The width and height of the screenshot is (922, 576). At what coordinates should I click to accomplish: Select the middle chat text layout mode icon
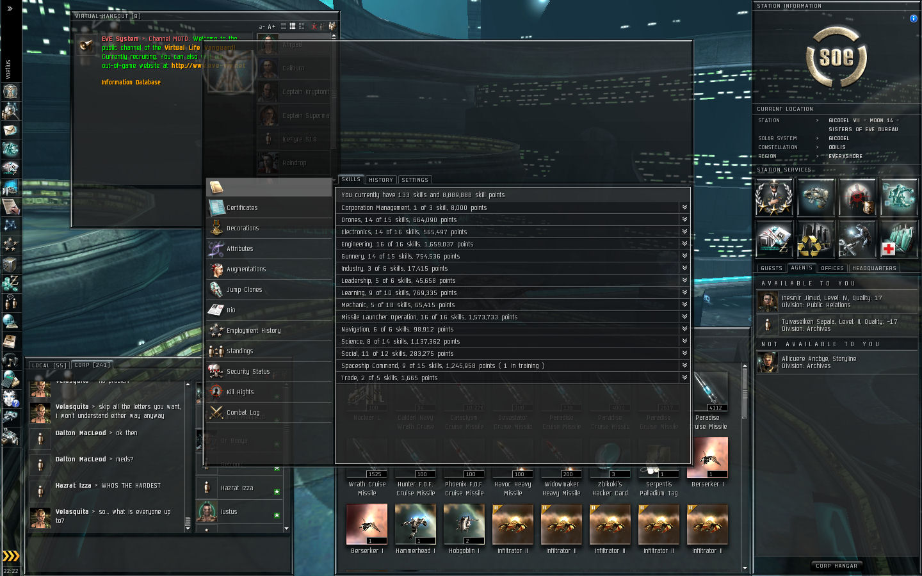point(293,26)
